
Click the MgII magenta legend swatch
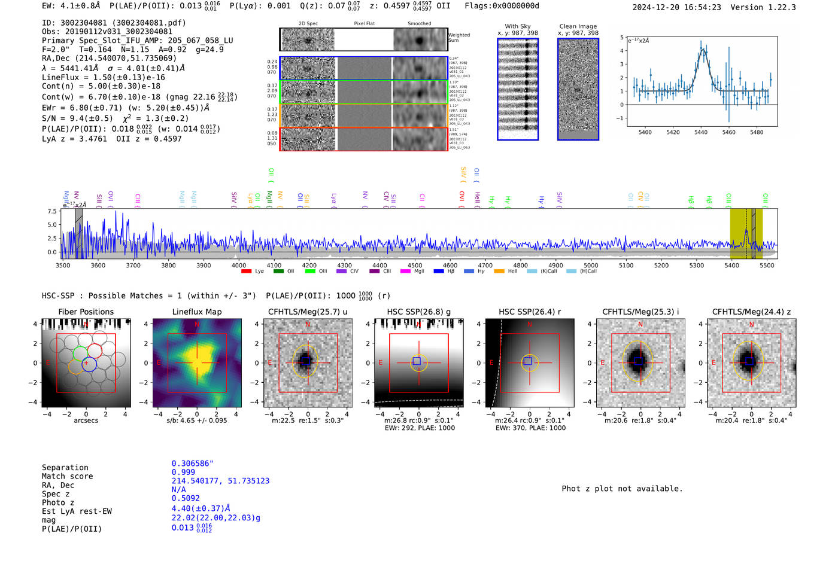pos(405,272)
